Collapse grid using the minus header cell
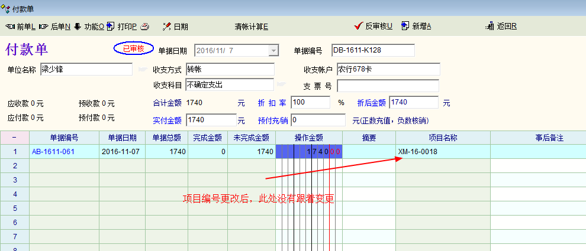 (x=14, y=138)
